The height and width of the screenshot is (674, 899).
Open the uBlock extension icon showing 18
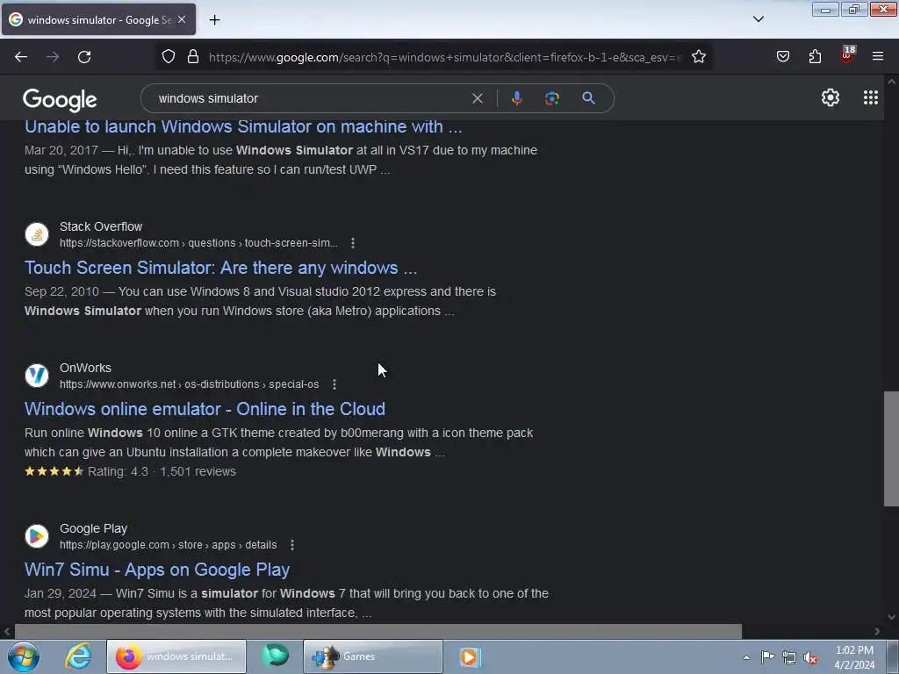pos(847,55)
